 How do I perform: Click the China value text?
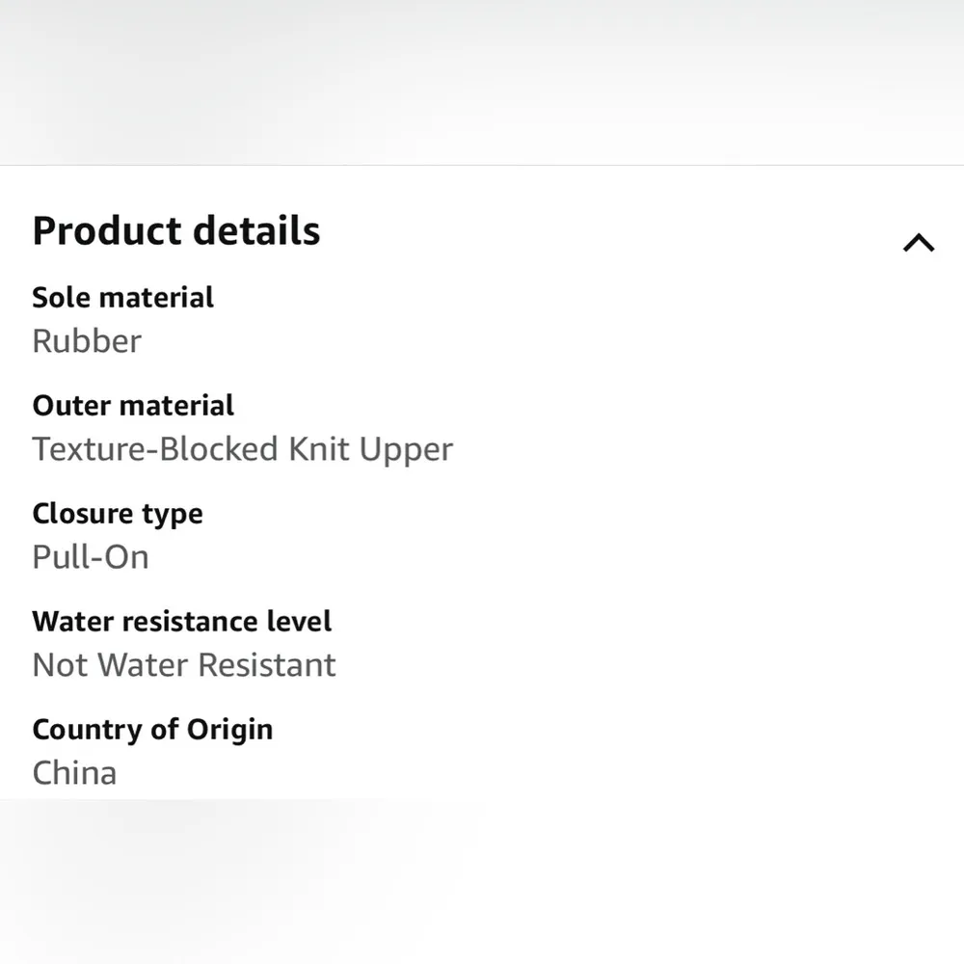click(x=74, y=773)
